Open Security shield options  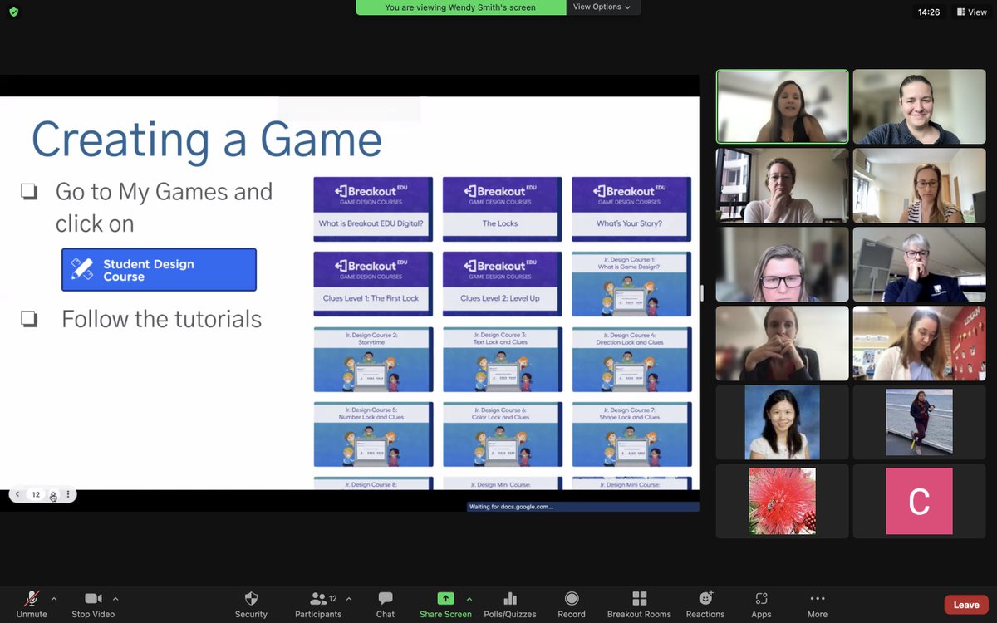tap(251, 604)
